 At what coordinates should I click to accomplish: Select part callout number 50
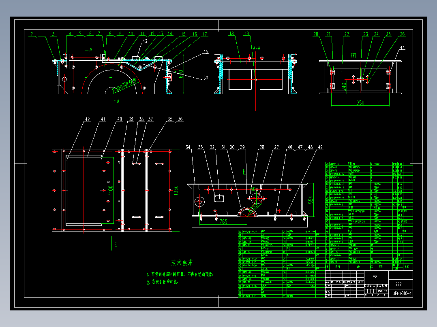point(206,78)
